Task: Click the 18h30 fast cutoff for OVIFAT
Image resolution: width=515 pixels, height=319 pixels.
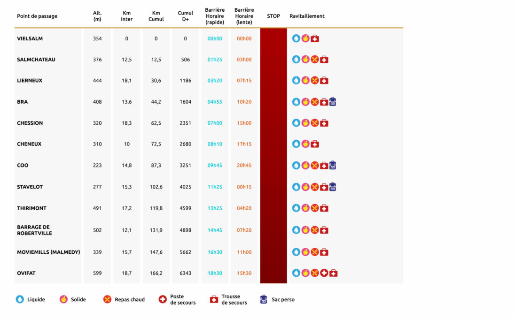Action: (x=215, y=273)
